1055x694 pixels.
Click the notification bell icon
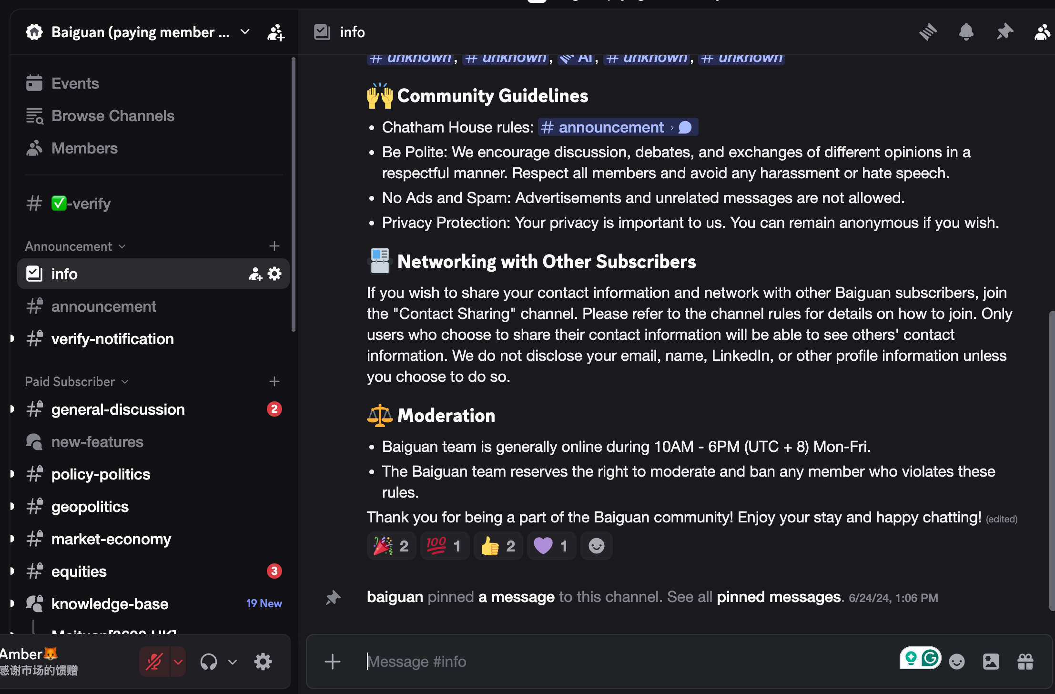[966, 32]
